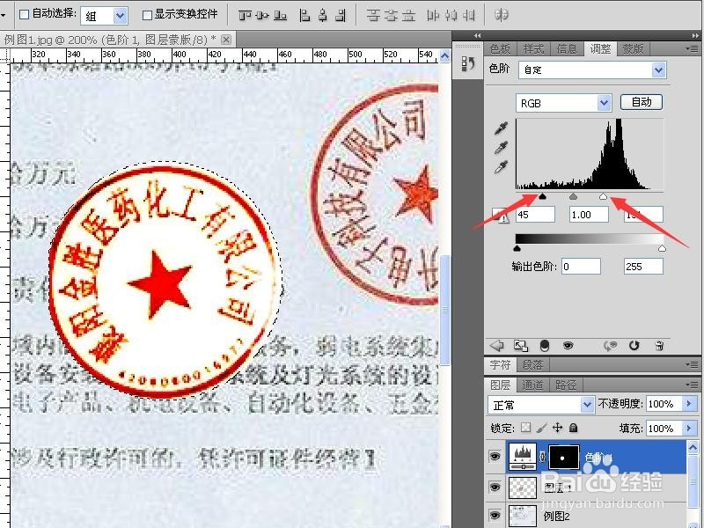Delete this adjustment layer trash icon

tap(659, 345)
